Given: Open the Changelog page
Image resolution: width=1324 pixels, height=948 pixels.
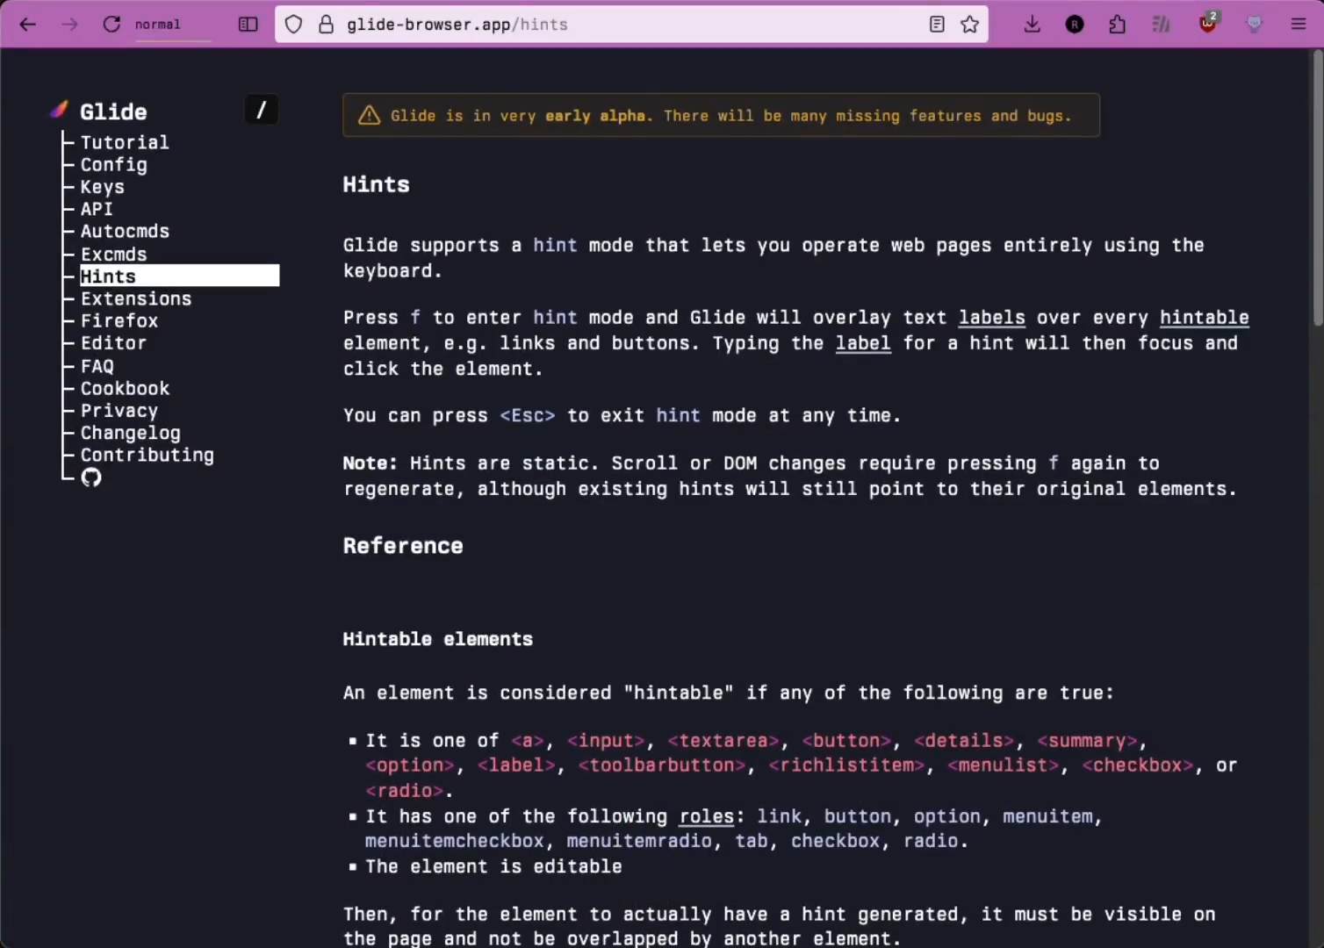Looking at the screenshot, I should point(131,433).
